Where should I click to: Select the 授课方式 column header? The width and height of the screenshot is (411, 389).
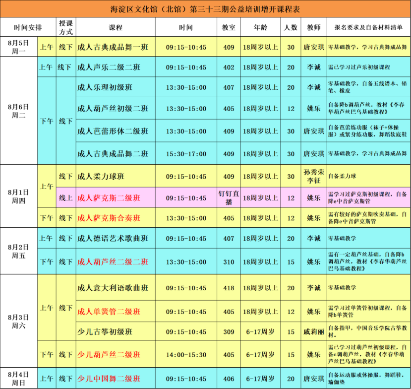click(66, 27)
